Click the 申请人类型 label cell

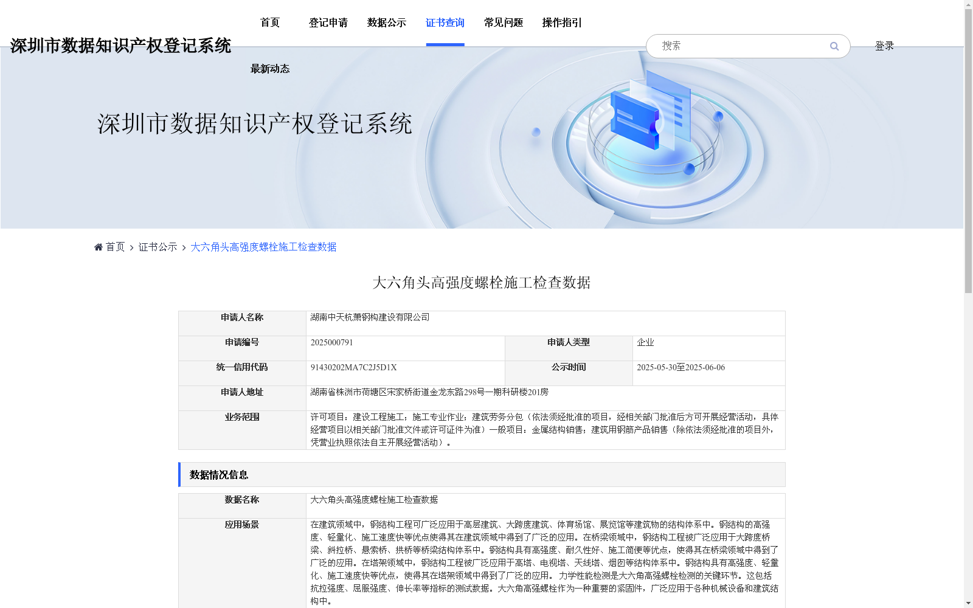pos(569,348)
